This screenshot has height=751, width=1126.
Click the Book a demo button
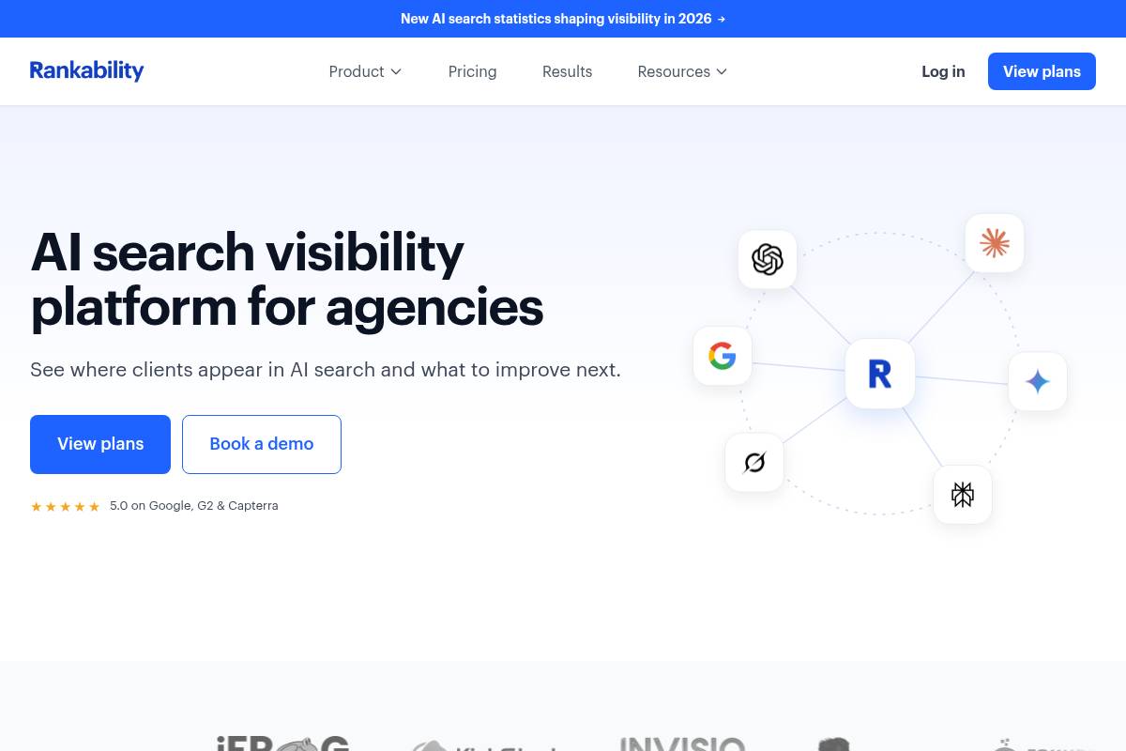[x=262, y=444]
